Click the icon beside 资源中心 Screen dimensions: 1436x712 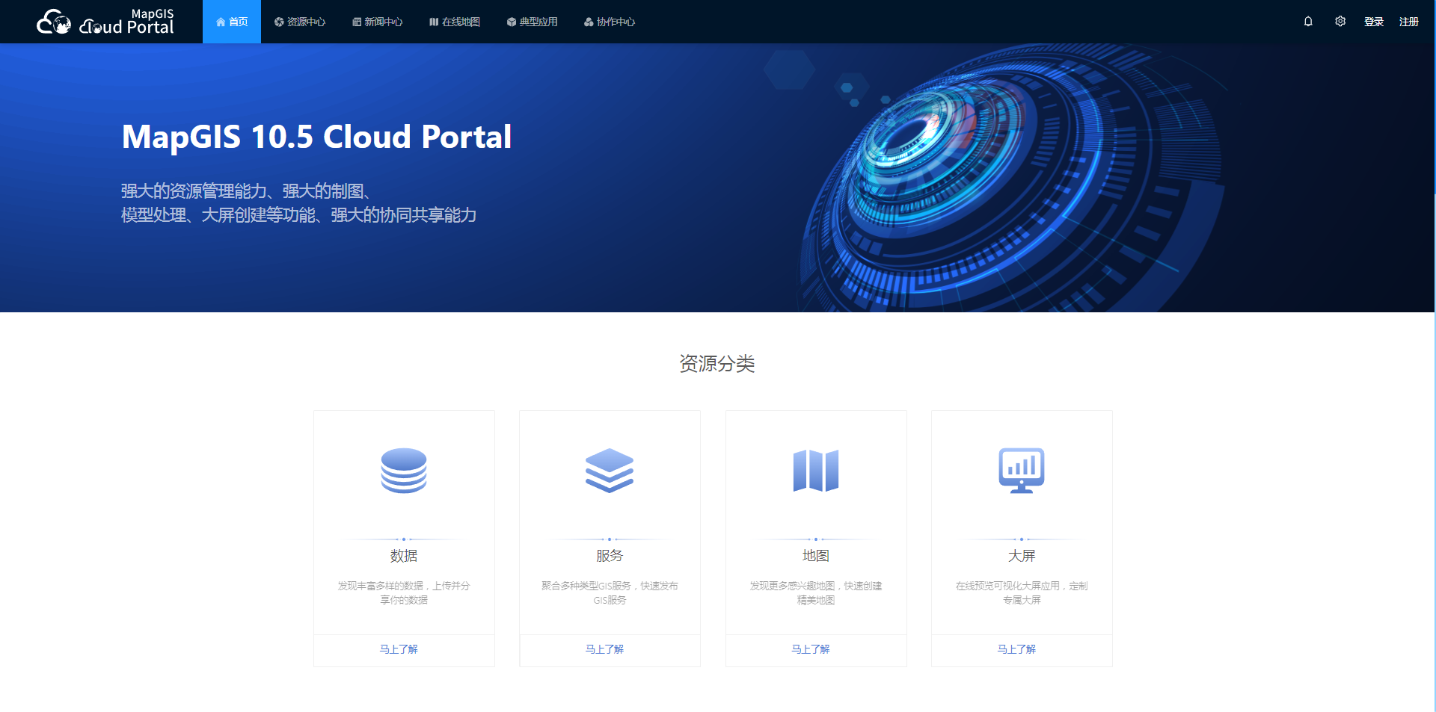tap(279, 22)
